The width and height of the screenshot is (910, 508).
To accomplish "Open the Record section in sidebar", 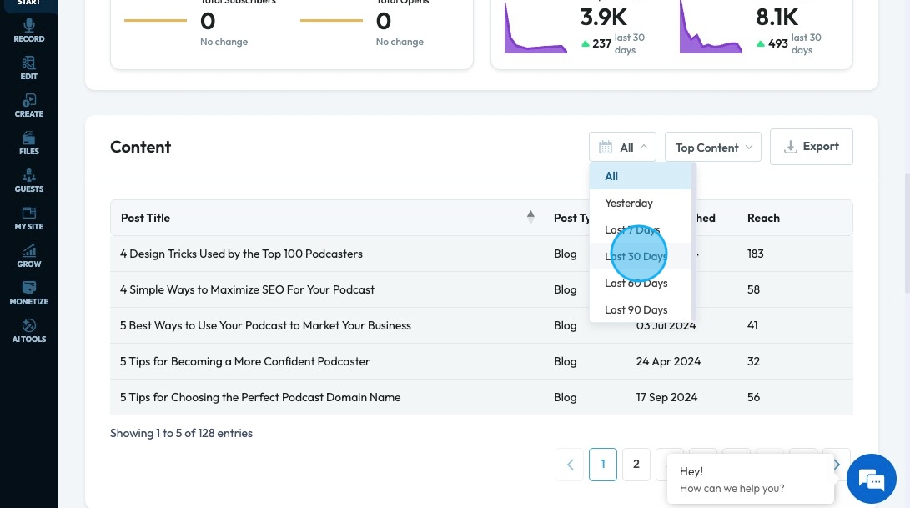I will tap(28, 30).
